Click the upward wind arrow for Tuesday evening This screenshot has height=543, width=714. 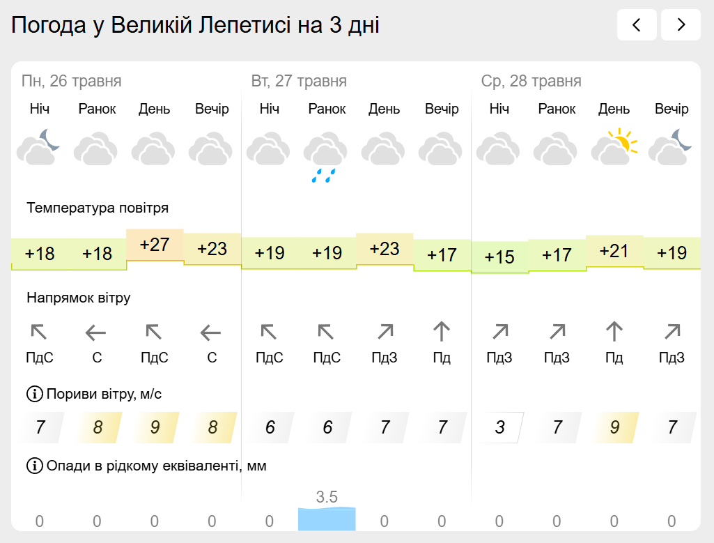(x=441, y=332)
